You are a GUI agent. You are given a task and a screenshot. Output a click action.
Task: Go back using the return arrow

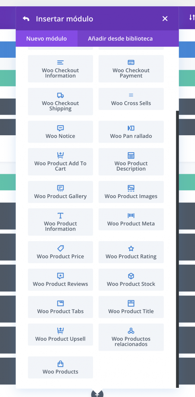[x=26, y=19]
